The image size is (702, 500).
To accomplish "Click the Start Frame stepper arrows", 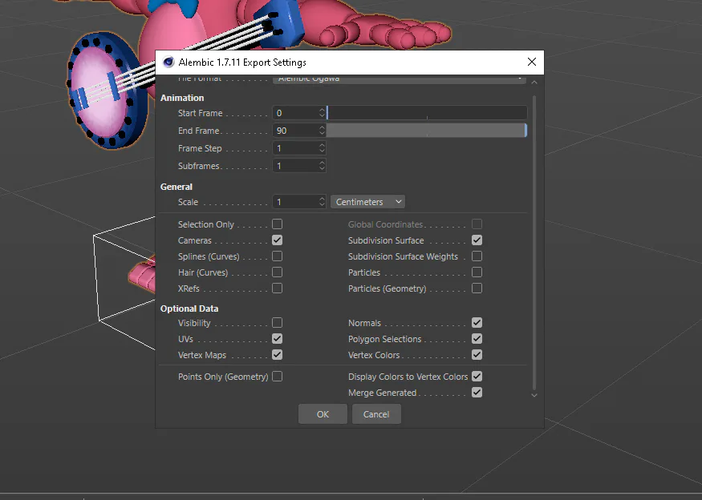I will click(x=322, y=113).
